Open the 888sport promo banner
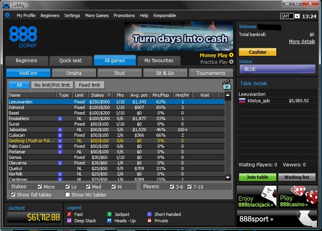 (277, 218)
